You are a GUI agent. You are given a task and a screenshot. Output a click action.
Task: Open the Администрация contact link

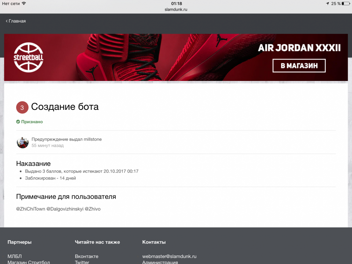click(160, 262)
